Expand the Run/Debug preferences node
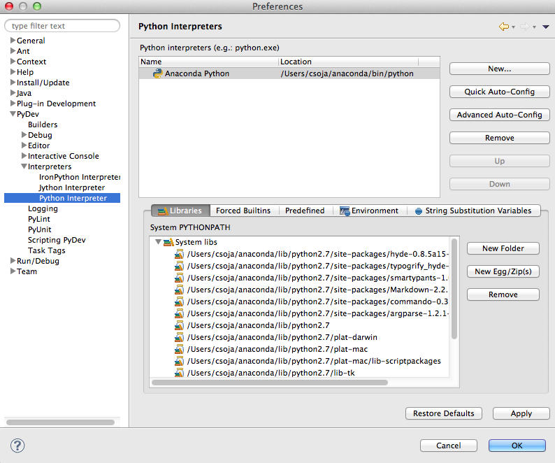The image size is (555, 463). [x=13, y=261]
